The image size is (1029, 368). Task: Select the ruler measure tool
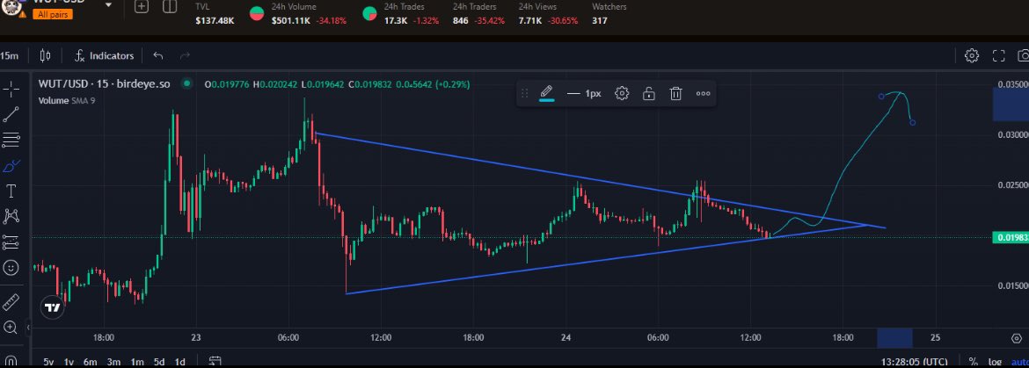tap(11, 302)
